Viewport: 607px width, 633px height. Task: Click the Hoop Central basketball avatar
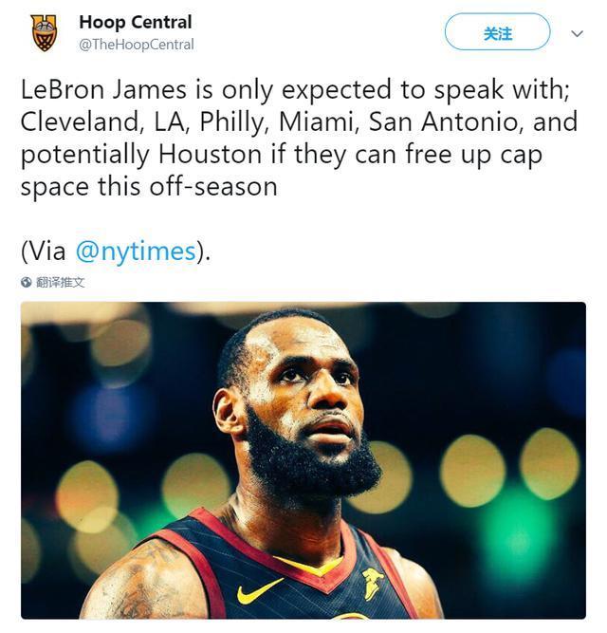44,32
